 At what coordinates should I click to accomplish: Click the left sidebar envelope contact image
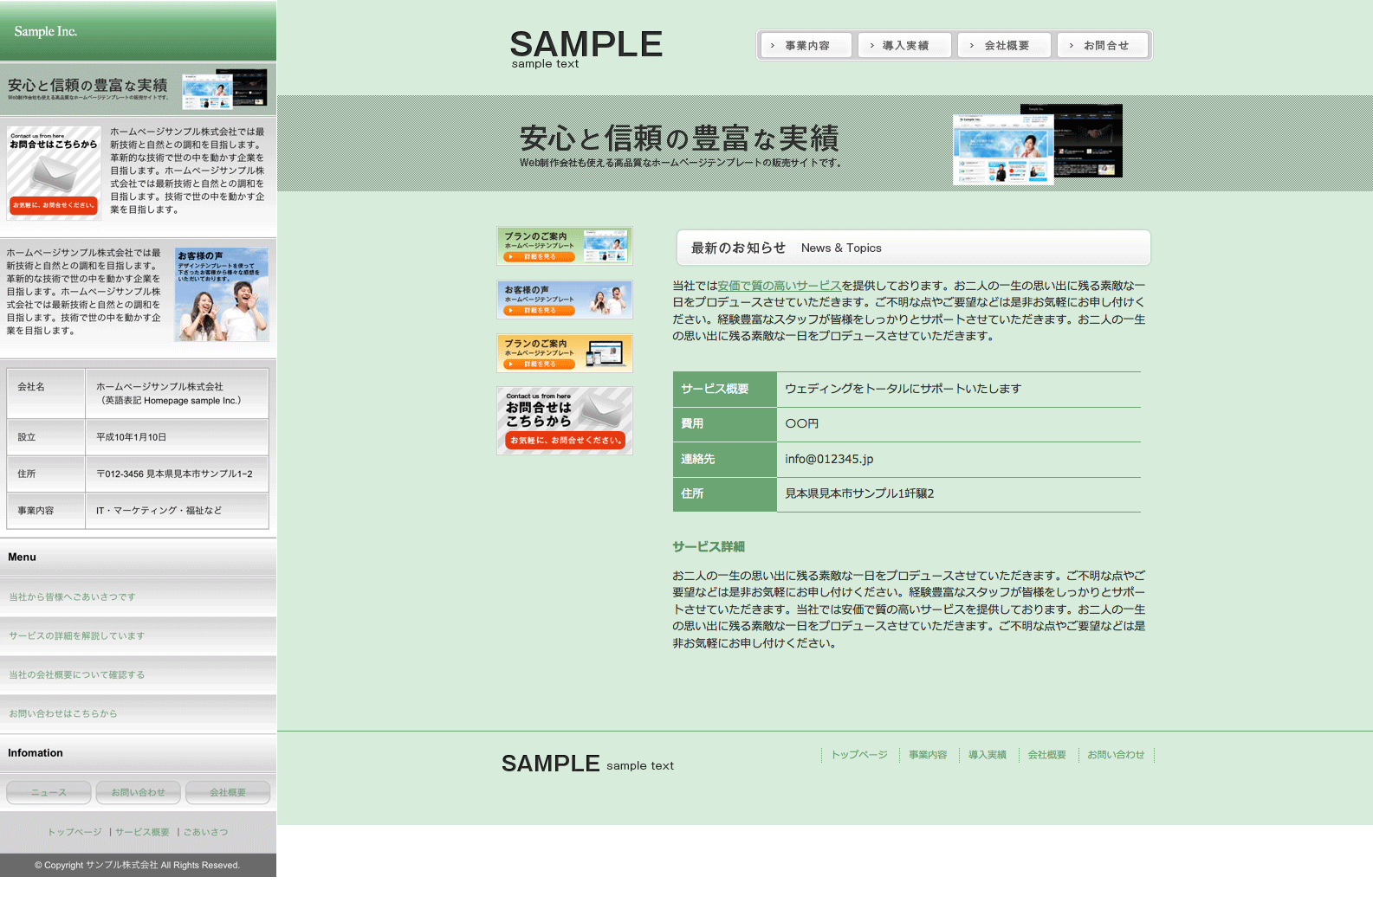coord(54,173)
